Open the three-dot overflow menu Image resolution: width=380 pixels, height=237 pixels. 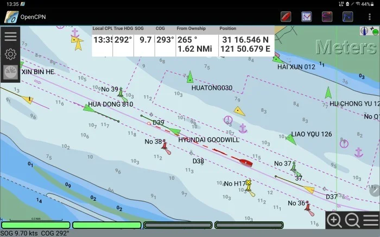pos(370,16)
